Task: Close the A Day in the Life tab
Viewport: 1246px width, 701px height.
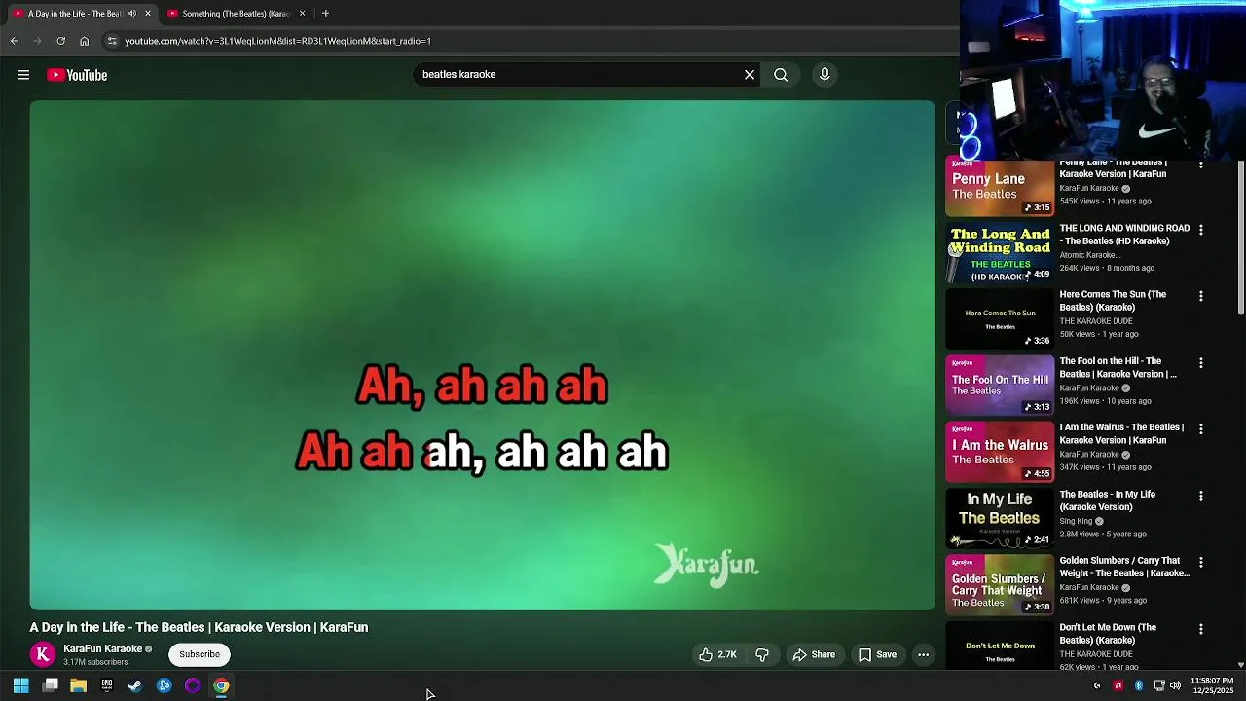Action: (x=148, y=14)
